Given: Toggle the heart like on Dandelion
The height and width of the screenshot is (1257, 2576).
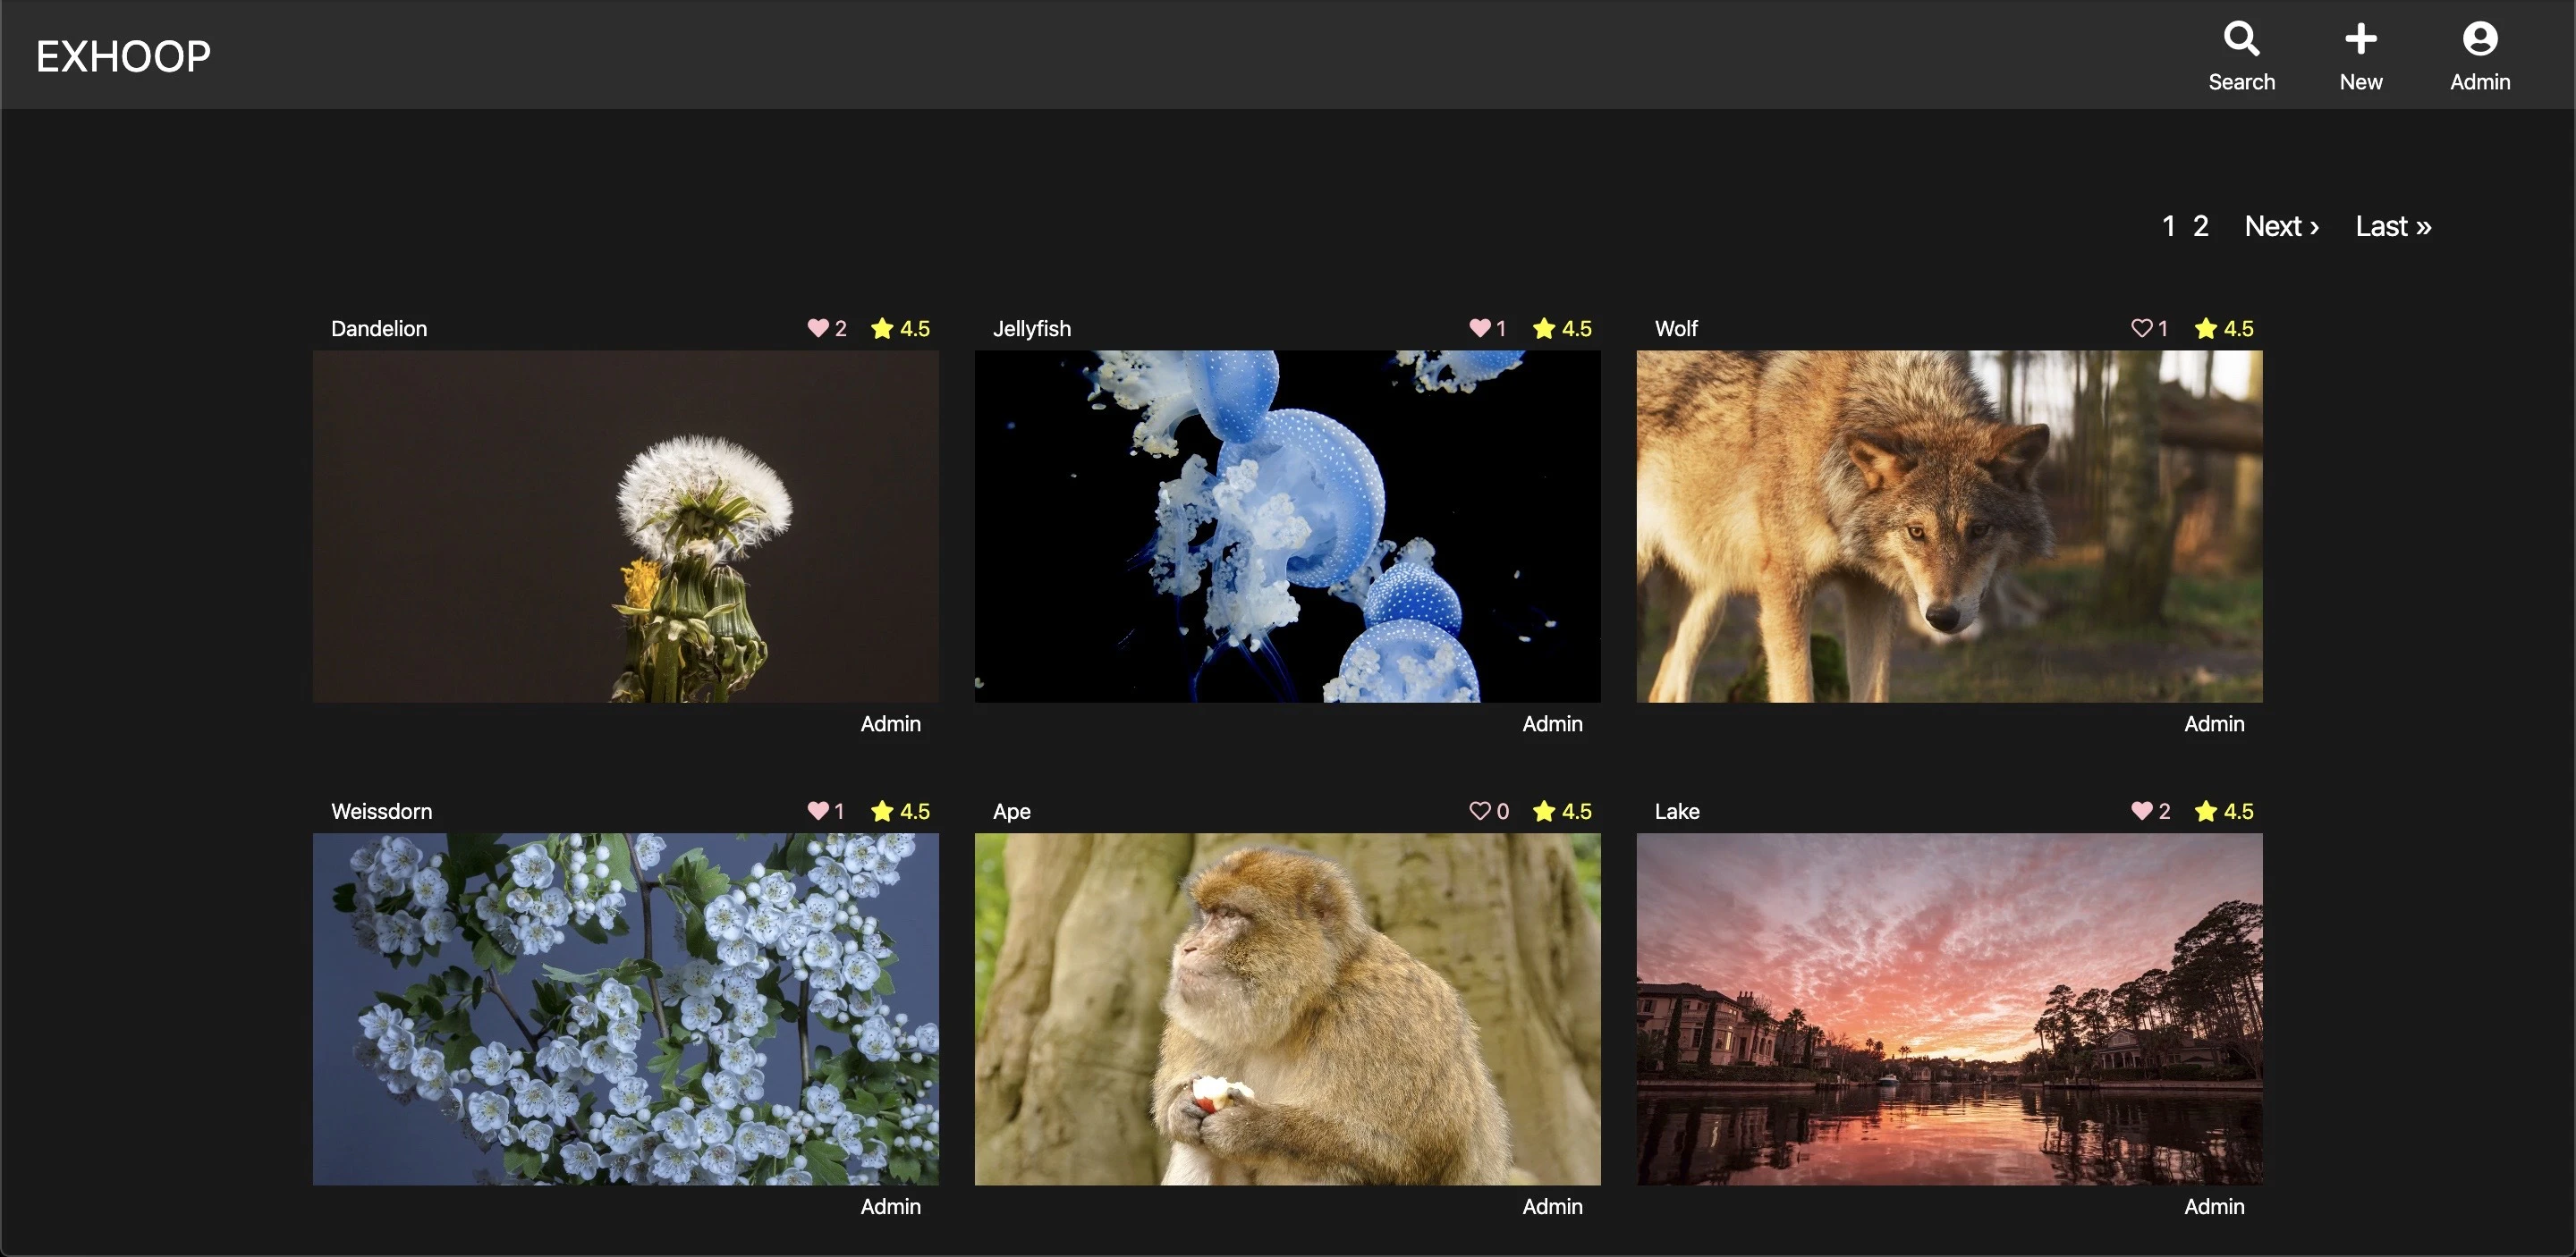Looking at the screenshot, I should 817,328.
